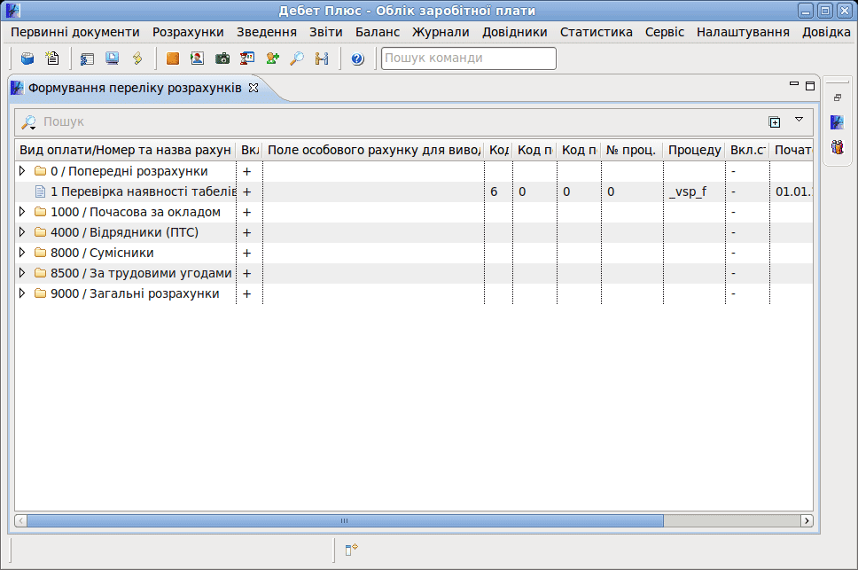Expand the 9000 / Загальні розрахунки folder

pos(22,293)
